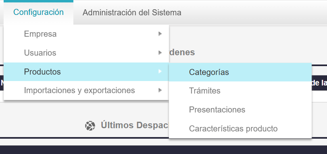The image size is (327, 154).
Task: Click the white arrow on Productos row
Action: coord(160,71)
